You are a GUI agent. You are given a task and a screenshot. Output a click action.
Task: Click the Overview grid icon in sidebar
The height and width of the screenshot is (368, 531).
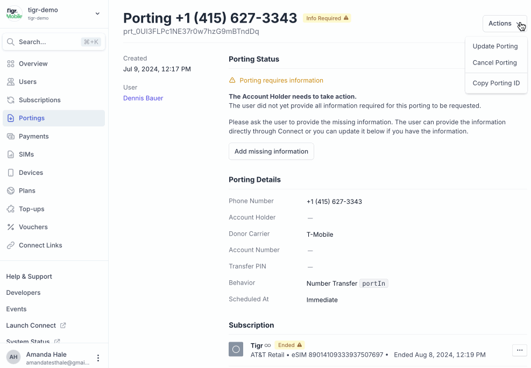pos(11,63)
